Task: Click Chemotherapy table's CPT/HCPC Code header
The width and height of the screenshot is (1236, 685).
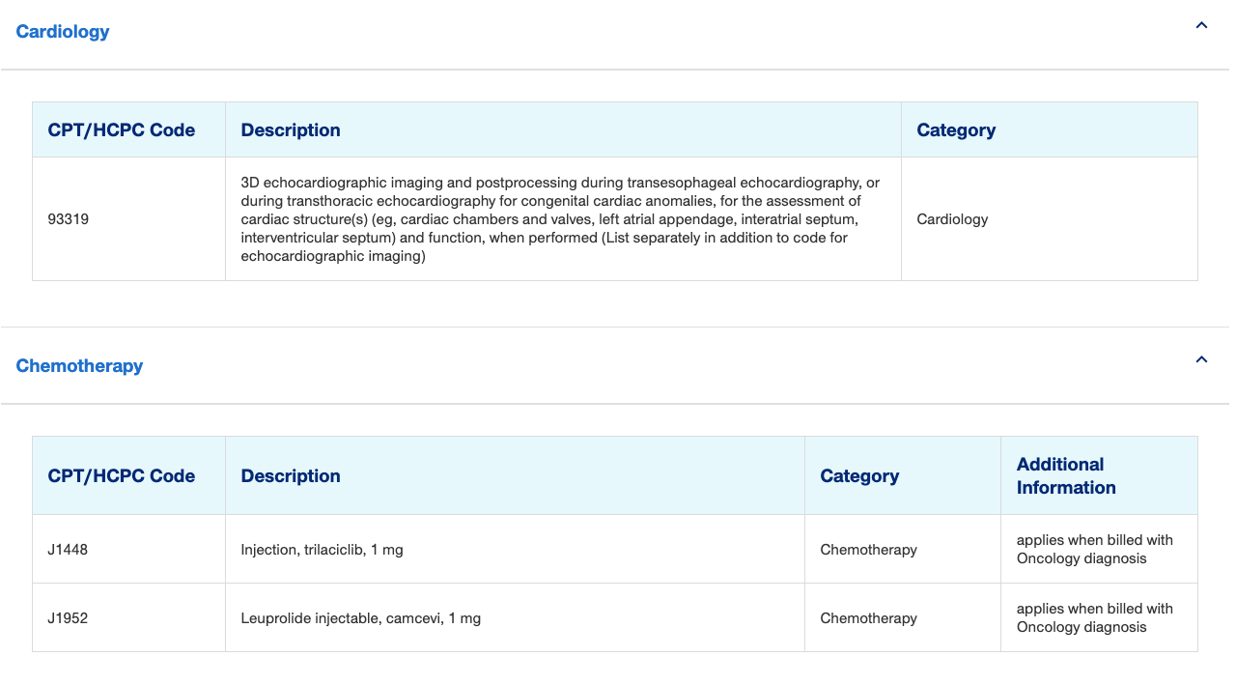Action: pos(122,476)
